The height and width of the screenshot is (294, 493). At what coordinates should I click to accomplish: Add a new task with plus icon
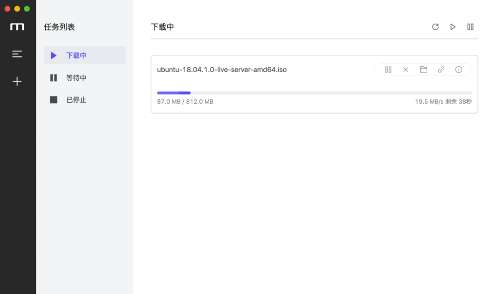[x=17, y=81]
